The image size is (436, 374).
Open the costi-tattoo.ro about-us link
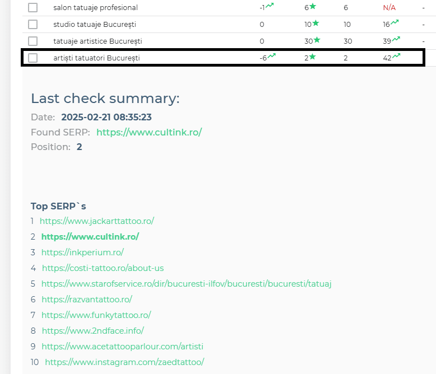(x=103, y=268)
